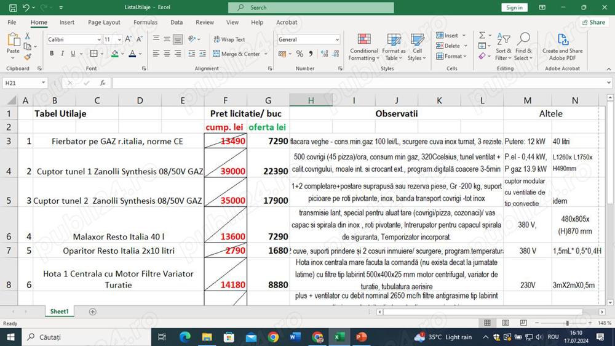615x346 pixels.
Task: Click the Percent Style icon
Action: (300, 54)
